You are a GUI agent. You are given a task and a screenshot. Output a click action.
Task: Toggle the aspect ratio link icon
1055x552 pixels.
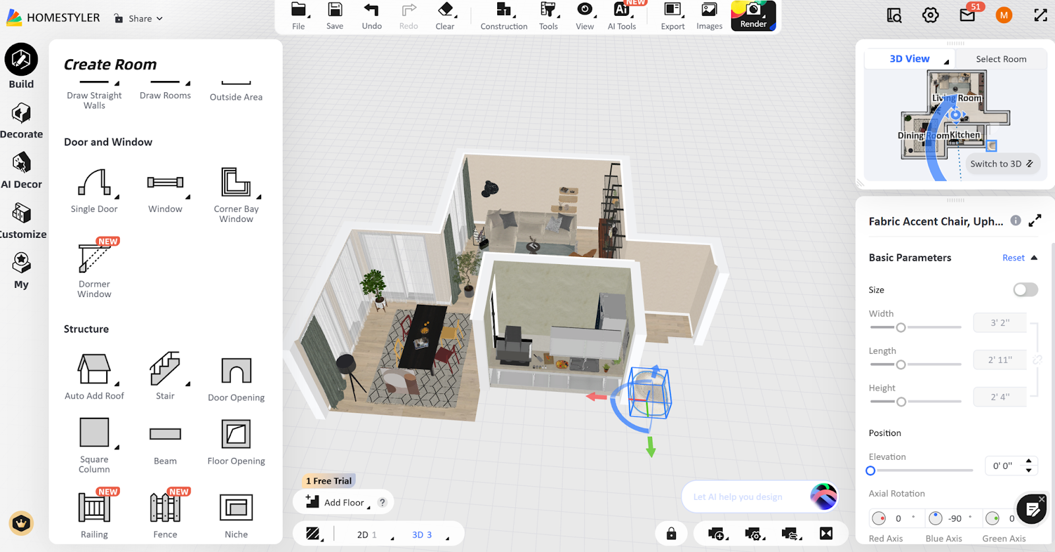(1037, 360)
